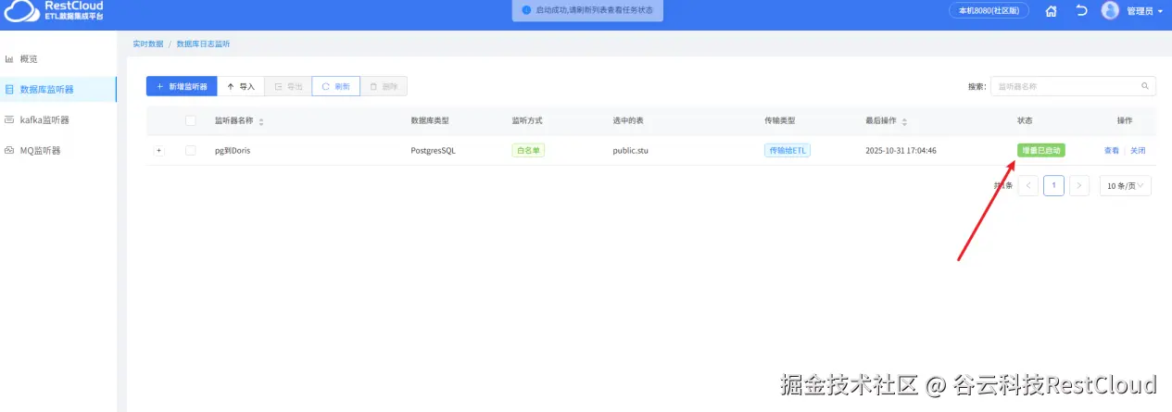Click the 导出 button

point(288,86)
